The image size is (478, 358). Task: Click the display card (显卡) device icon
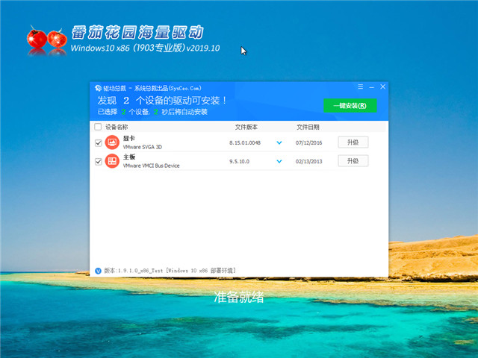pyautogui.click(x=112, y=142)
